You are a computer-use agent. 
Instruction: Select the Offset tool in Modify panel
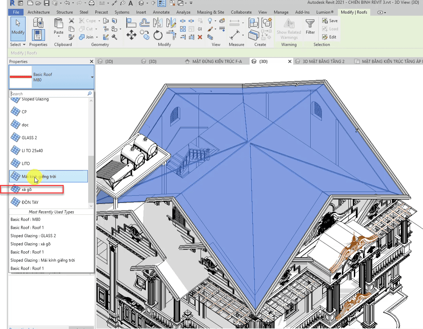coord(145,23)
